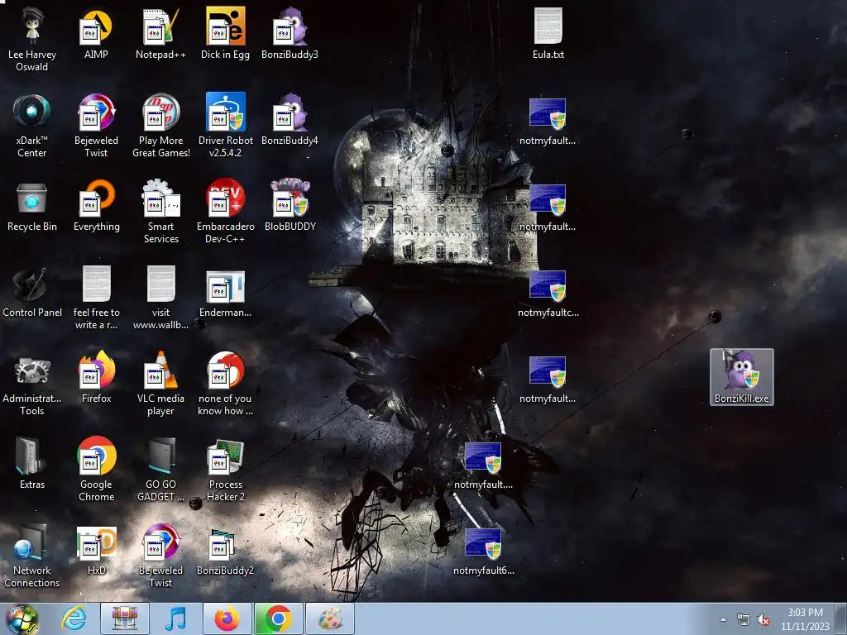Image resolution: width=847 pixels, height=635 pixels.
Task: Select the Notepad++ shortcut
Action: tap(160, 34)
